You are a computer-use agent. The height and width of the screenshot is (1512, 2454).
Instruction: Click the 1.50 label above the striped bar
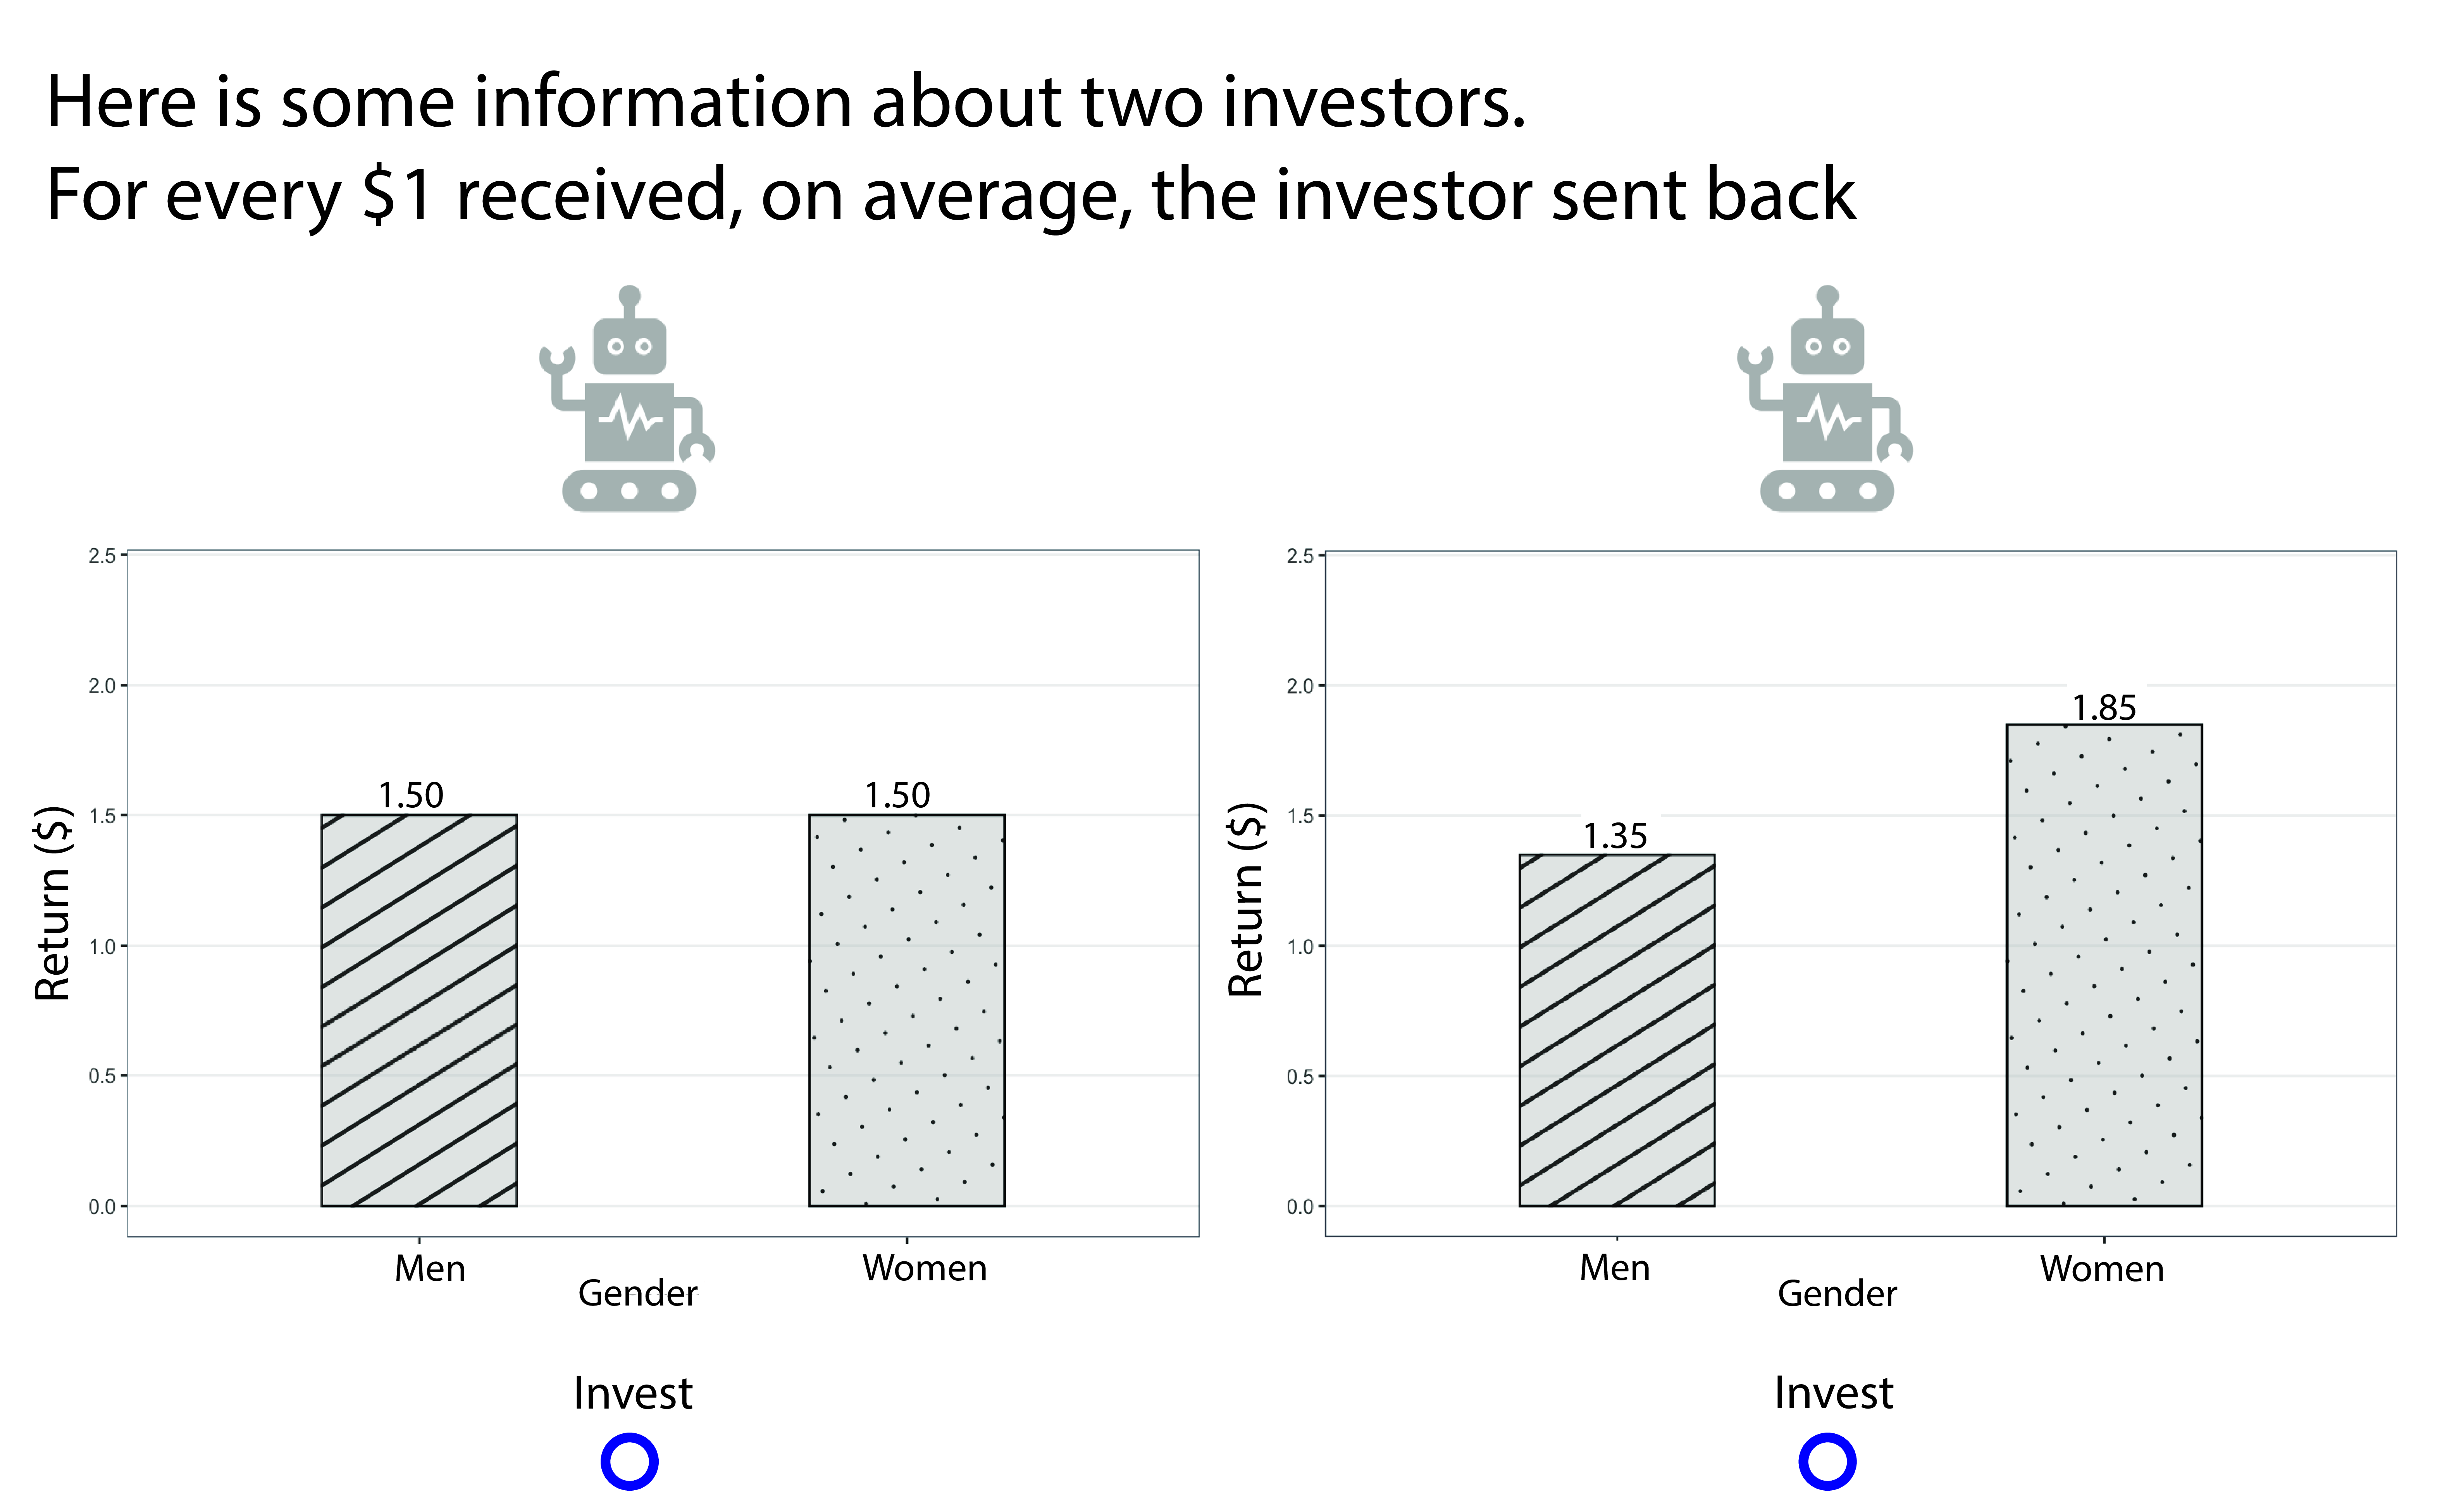pyautogui.click(x=410, y=795)
